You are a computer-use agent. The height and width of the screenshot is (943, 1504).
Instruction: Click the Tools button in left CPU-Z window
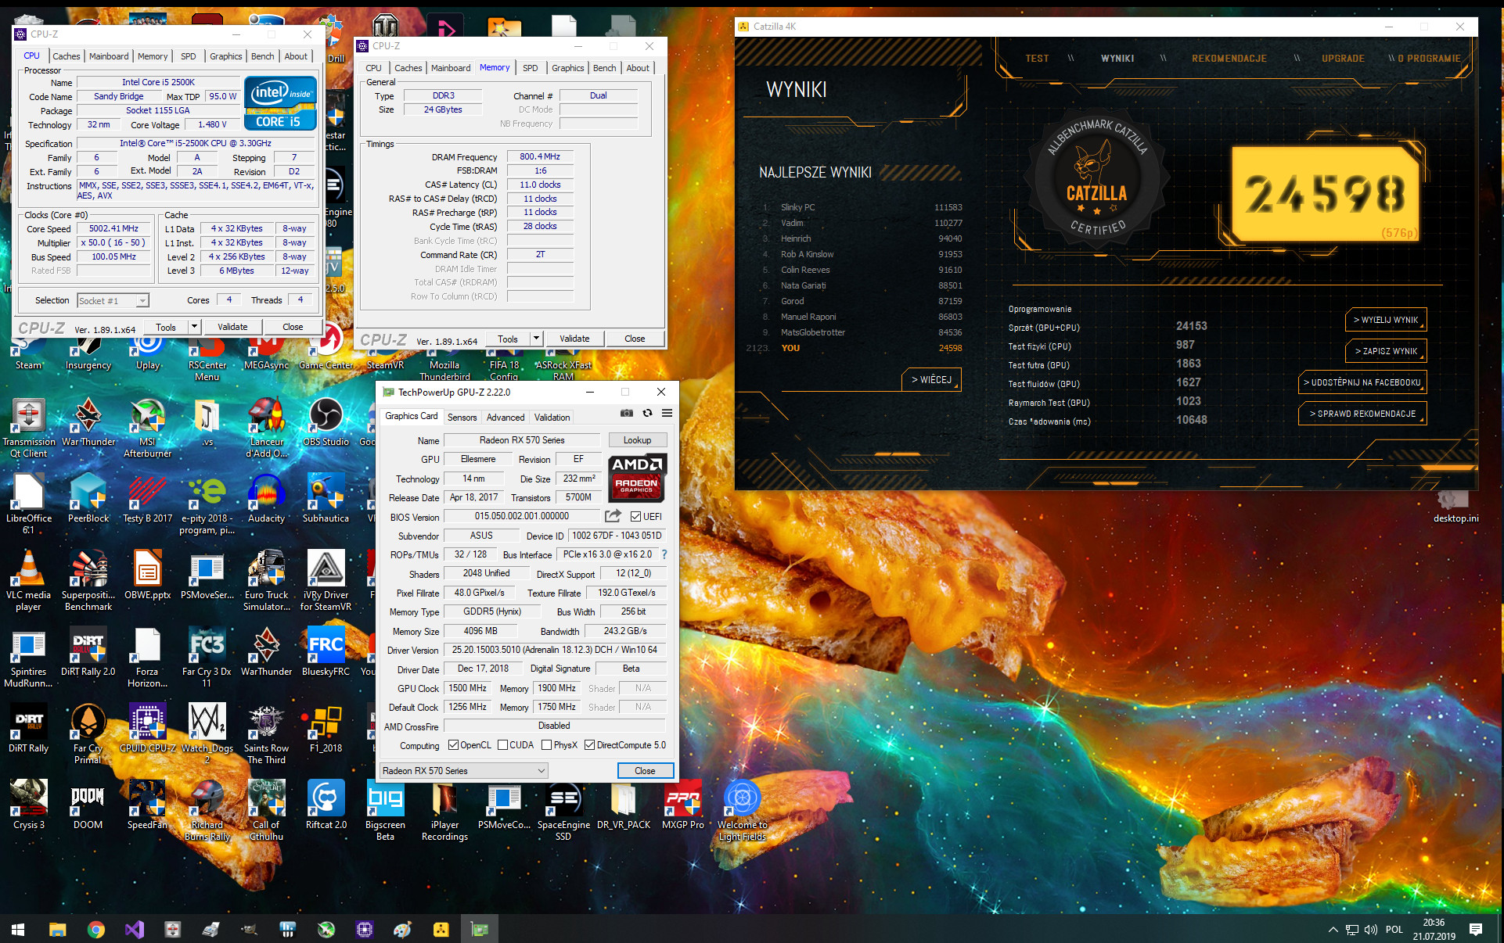click(166, 327)
